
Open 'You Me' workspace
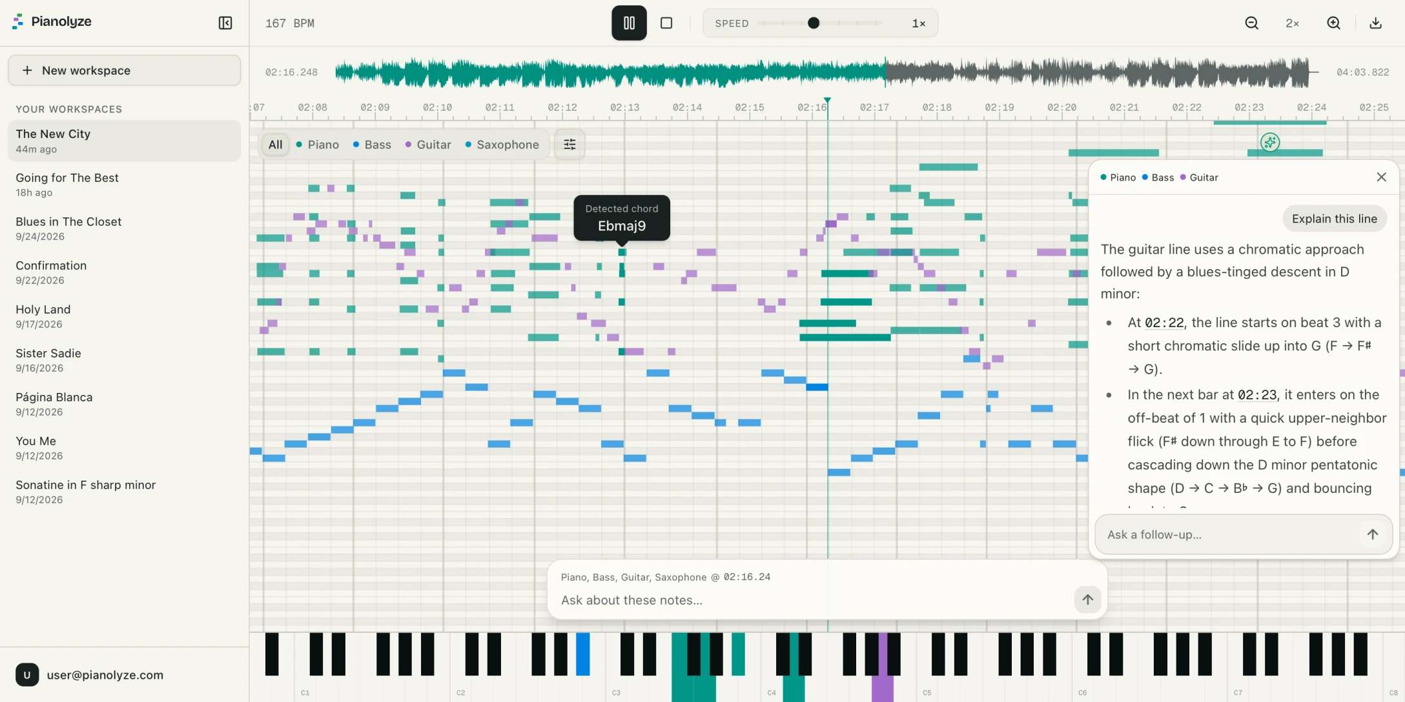[124, 448]
